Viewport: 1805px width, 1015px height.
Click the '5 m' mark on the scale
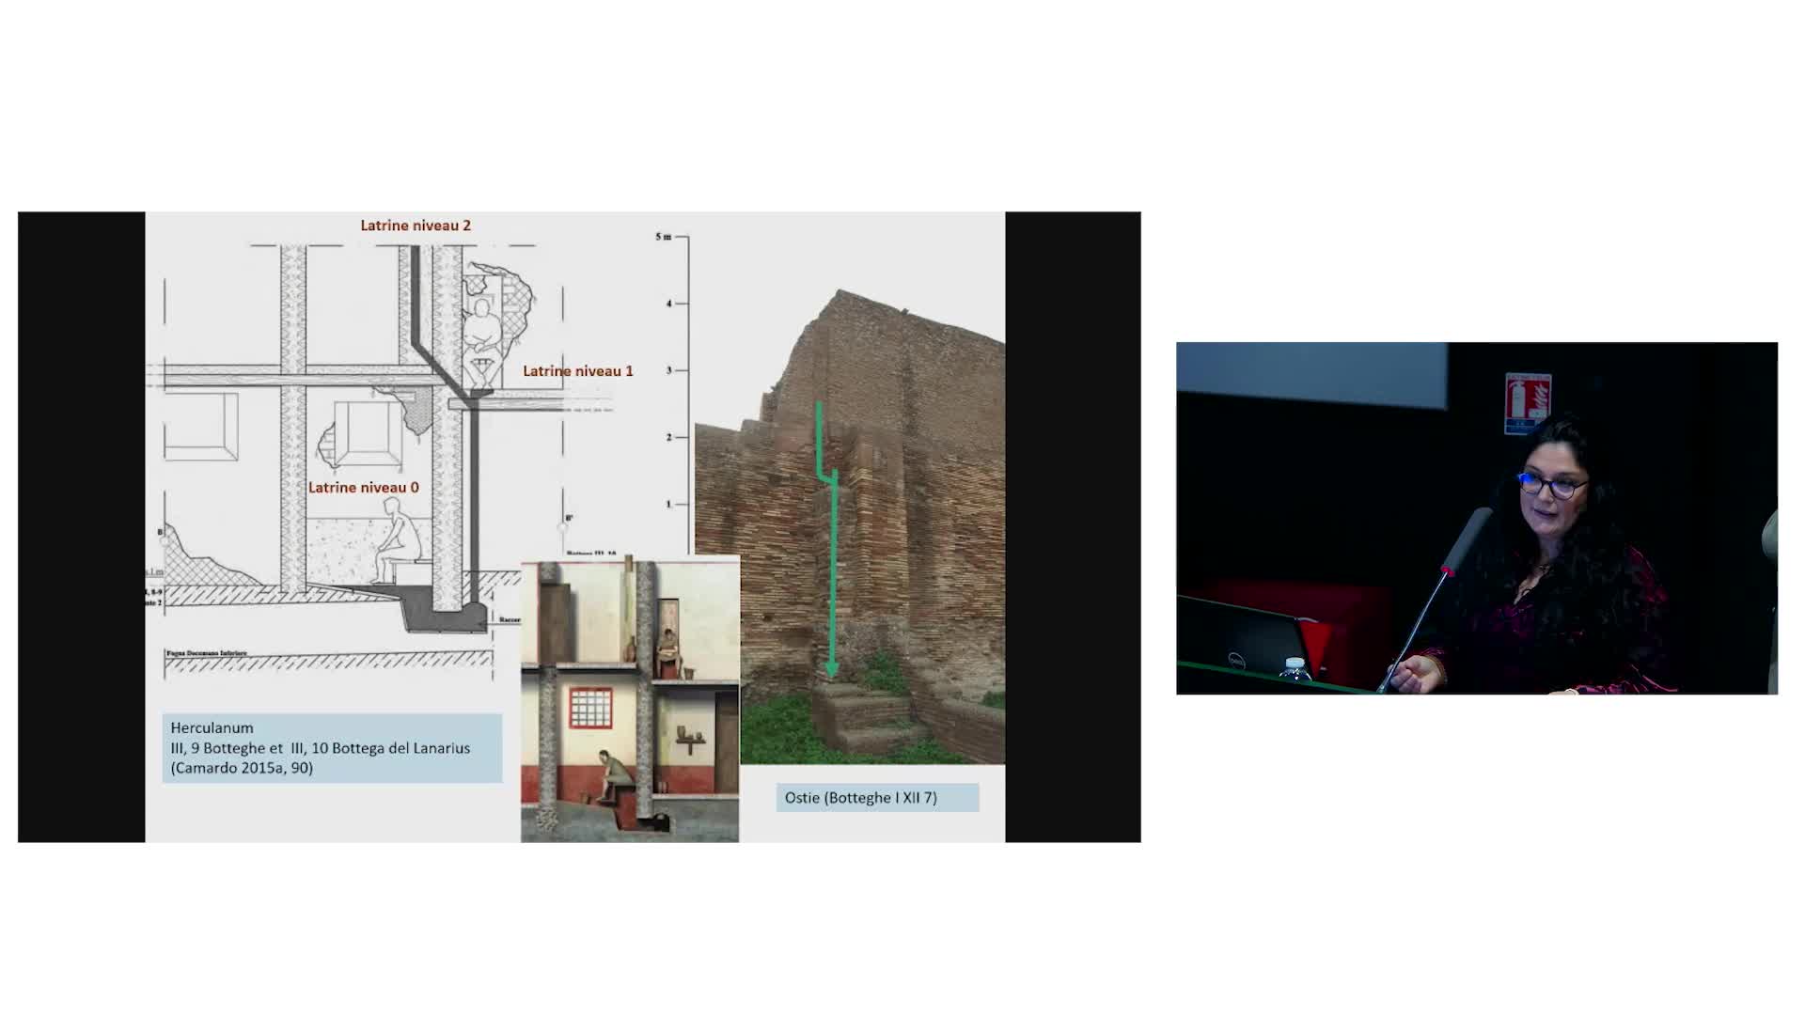(x=664, y=237)
